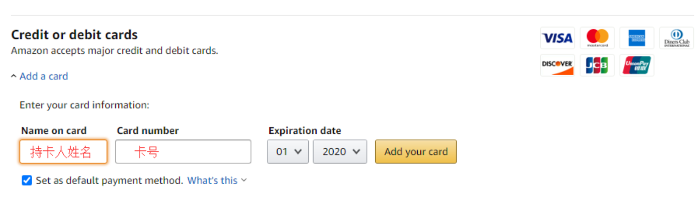Open the 'What's this' help link
This screenshot has height=223, width=698.
click(x=212, y=180)
